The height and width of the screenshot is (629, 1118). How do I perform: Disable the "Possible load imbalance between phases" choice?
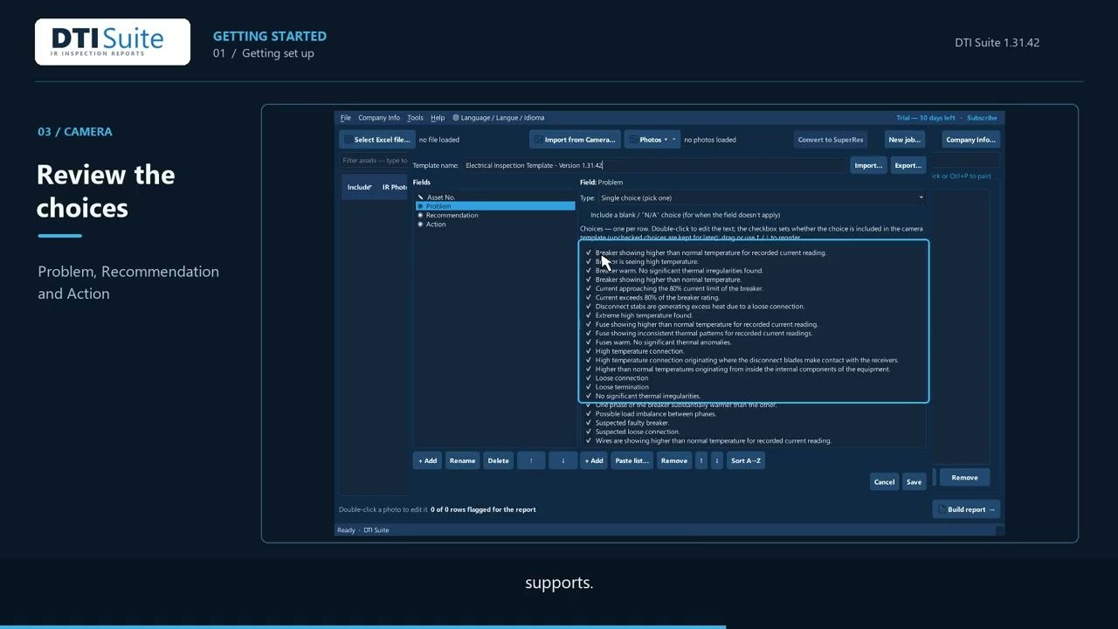[589, 414]
